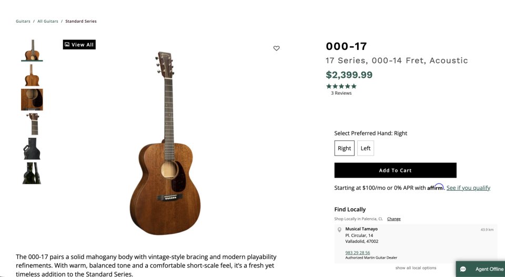The width and height of the screenshot is (505, 277).
Task: Click the map pin beside Musical Tamayo
Action: pos(339,230)
